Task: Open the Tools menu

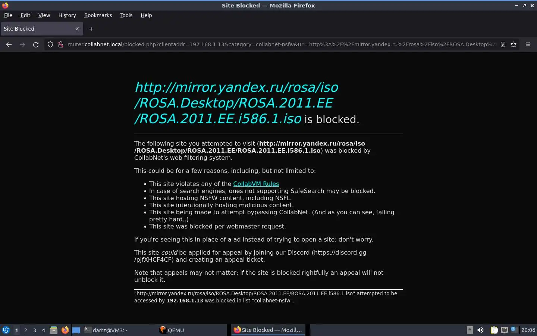Action: pyautogui.click(x=126, y=15)
